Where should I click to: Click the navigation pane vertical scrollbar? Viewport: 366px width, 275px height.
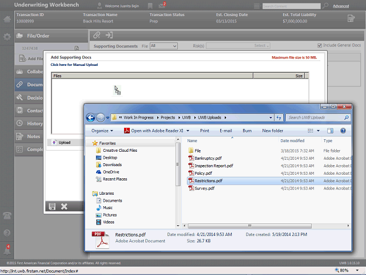(178, 164)
